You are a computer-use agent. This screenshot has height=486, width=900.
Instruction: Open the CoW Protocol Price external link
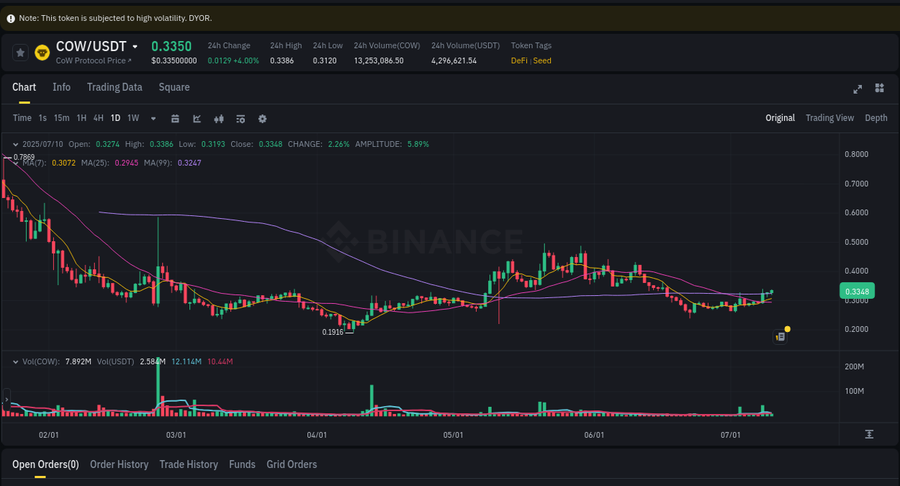[94, 60]
